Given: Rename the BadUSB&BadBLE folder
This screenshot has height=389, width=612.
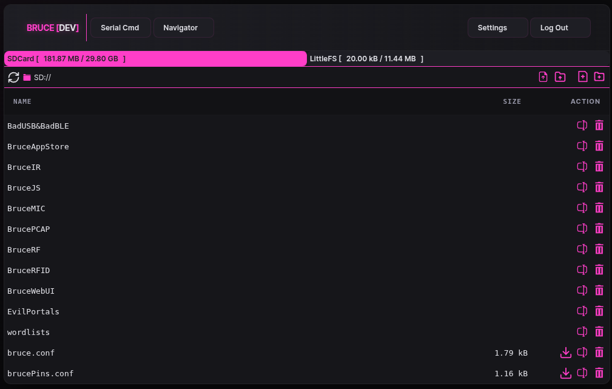Looking at the screenshot, I should pos(582,126).
